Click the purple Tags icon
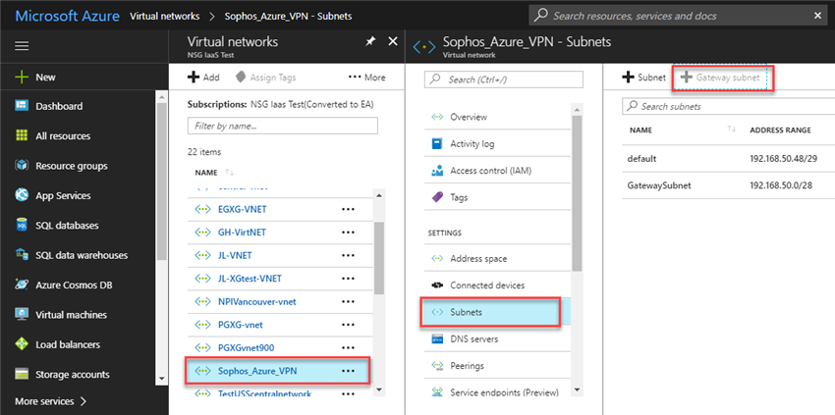The width and height of the screenshot is (835, 415). (437, 197)
